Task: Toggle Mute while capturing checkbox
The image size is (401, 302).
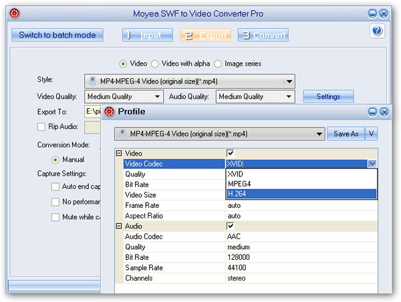Action: click(x=55, y=217)
